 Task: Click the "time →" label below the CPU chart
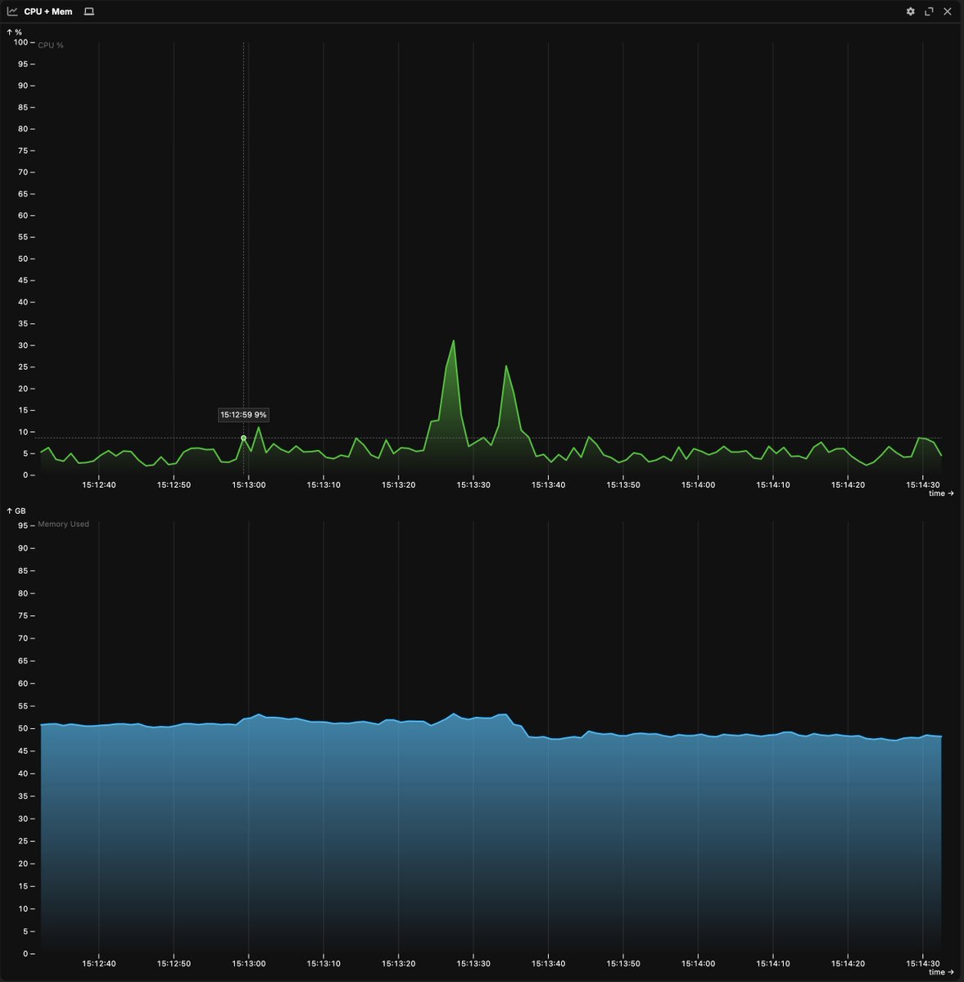tap(941, 493)
